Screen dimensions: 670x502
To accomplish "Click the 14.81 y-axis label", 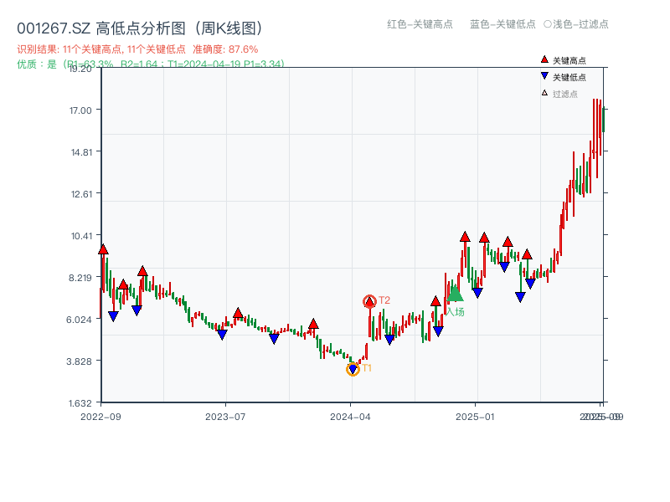I will pyautogui.click(x=80, y=152).
